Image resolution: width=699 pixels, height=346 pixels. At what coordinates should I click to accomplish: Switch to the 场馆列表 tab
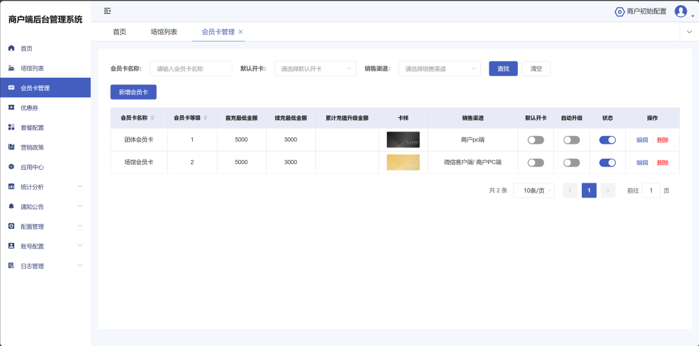[164, 32]
